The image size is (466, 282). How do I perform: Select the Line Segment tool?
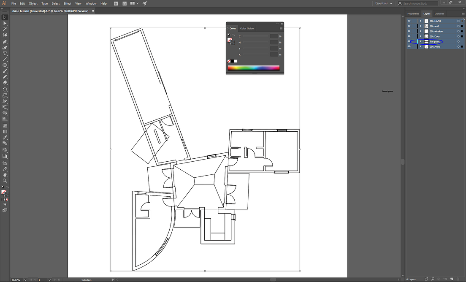tap(5, 59)
